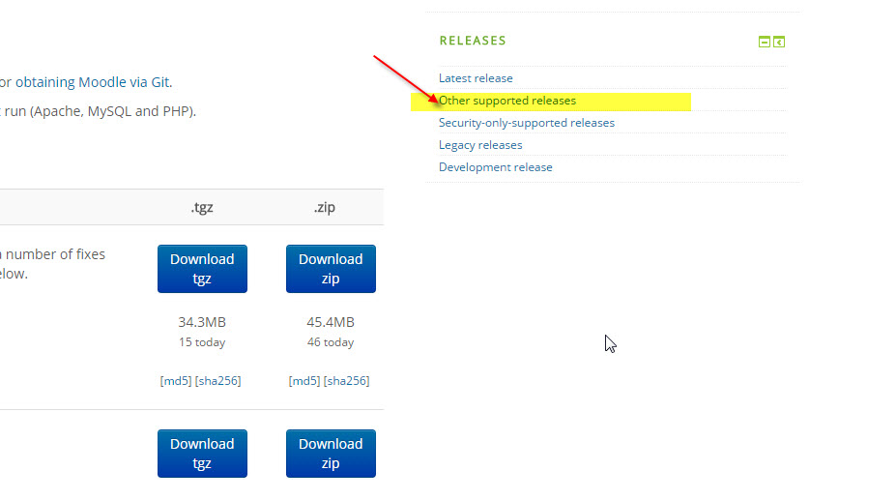This screenshot has width=896, height=500.
Task: Open the Latest release link
Action: coord(476,78)
